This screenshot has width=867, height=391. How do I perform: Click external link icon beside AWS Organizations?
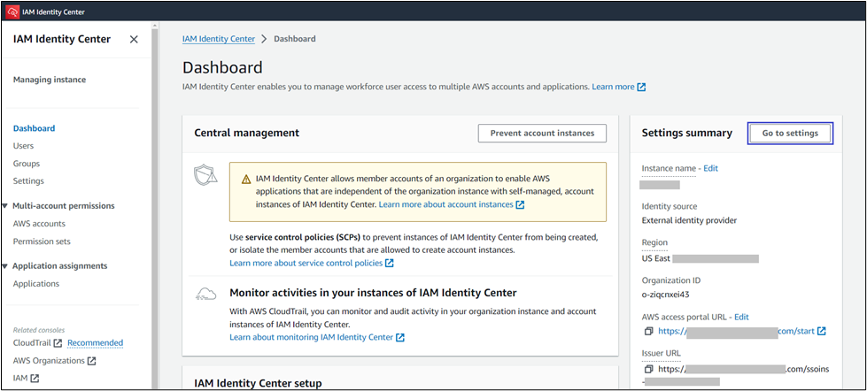point(91,361)
